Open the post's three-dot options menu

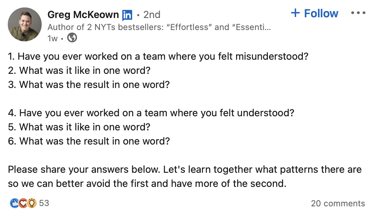(x=359, y=13)
